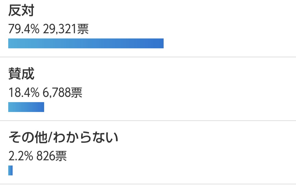Click the 79.4% percentage figure
296x191 pixels.
pyautogui.click(x=24, y=29)
